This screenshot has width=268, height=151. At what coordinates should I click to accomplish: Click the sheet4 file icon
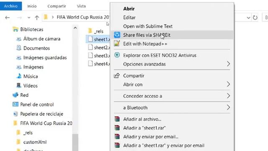[x=90, y=63]
